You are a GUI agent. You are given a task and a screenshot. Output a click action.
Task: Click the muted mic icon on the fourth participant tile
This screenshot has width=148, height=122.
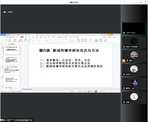pos(124,74)
